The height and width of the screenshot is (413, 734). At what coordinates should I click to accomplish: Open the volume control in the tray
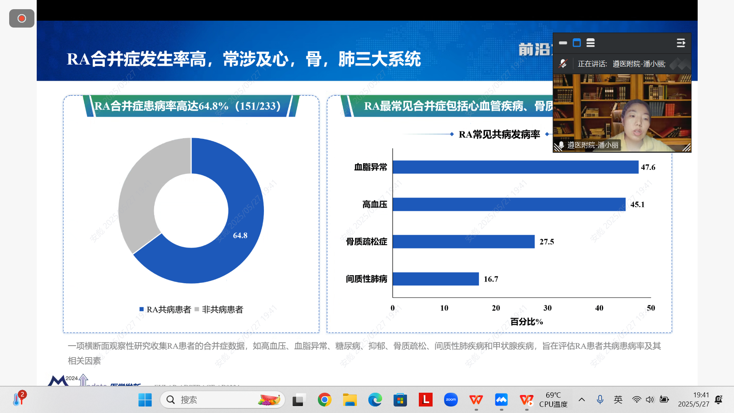[650, 400]
